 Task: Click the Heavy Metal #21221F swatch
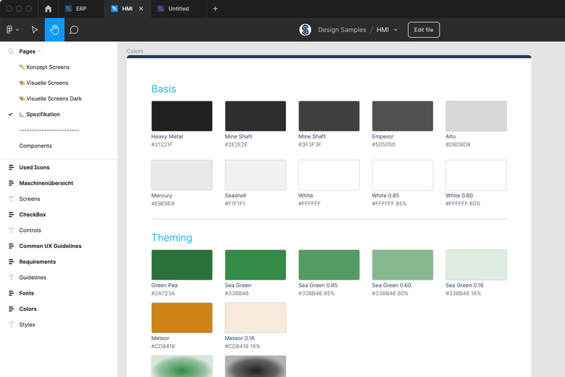(182, 116)
